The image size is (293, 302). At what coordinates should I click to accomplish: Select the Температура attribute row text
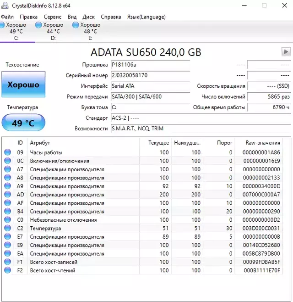pyautogui.click(x=45, y=228)
